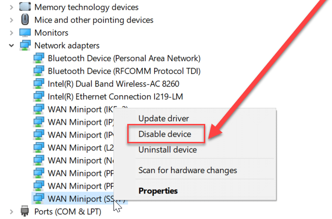Expand the Mice and other pointing devices node
The width and height of the screenshot is (332, 219).
click(x=10, y=20)
